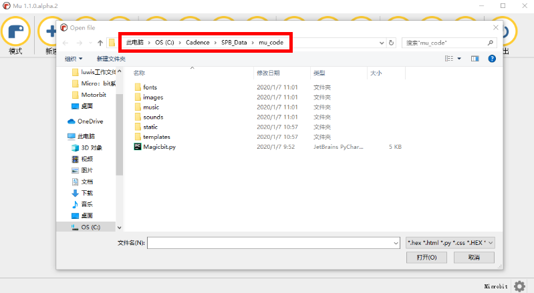Close the Open file dialog

coord(496,27)
